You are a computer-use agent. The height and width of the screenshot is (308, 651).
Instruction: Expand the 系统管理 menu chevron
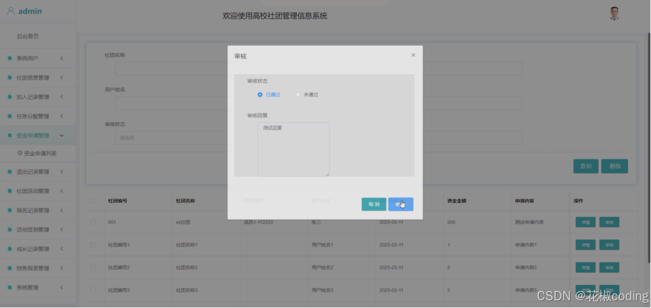pos(62,287)
